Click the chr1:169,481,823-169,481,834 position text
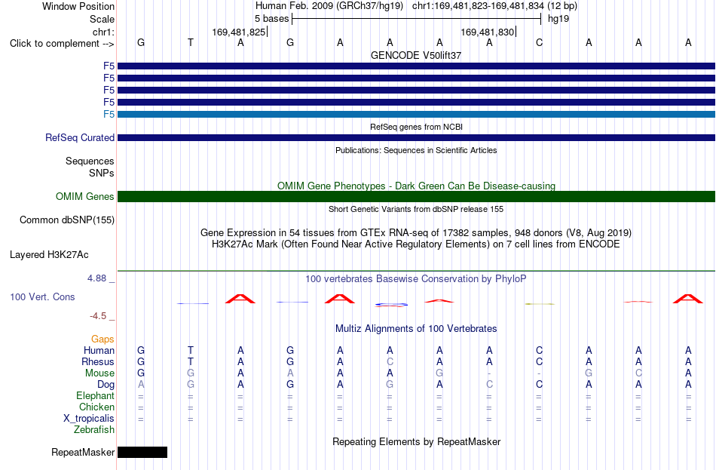Screen dimensions: 716x470 pyautogui.click(x=478, y=6)
